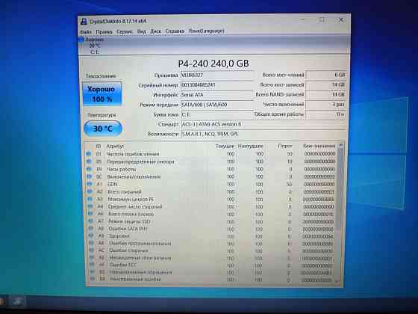The image size is (418, 314).
Task: Click the Режим передачи field showing SATA/600
Action: tap(216, 105)
